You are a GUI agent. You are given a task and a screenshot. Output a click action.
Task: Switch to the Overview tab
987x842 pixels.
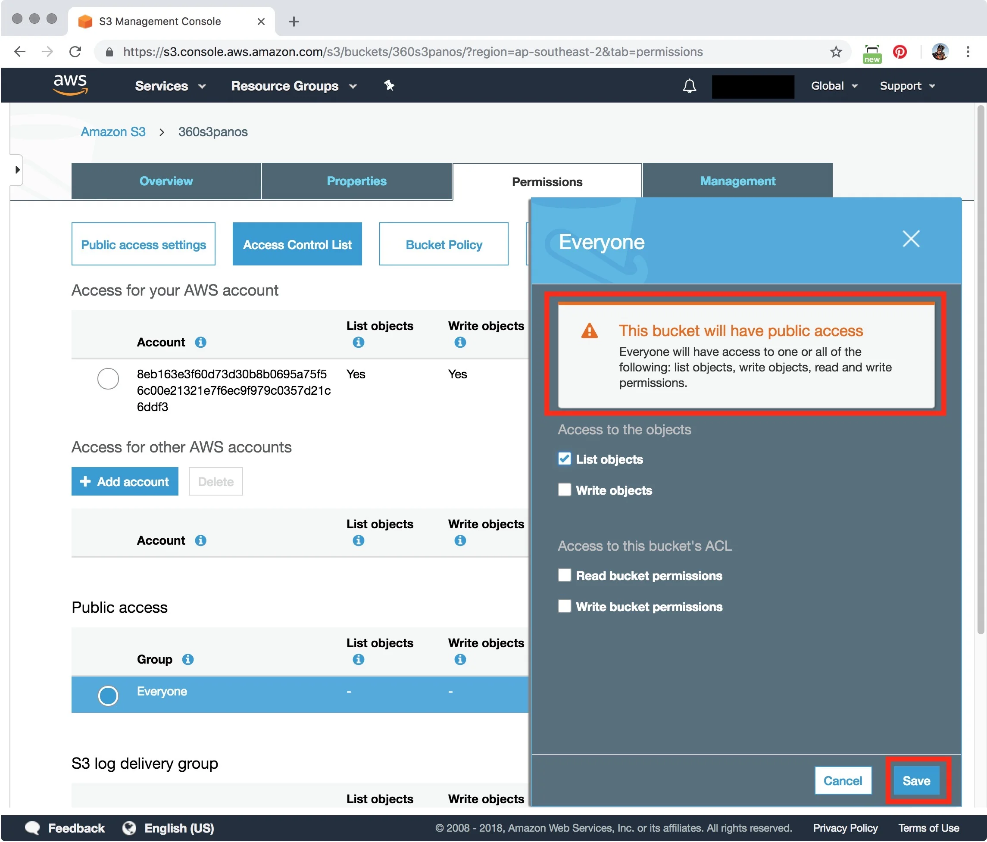click(166, 181)
